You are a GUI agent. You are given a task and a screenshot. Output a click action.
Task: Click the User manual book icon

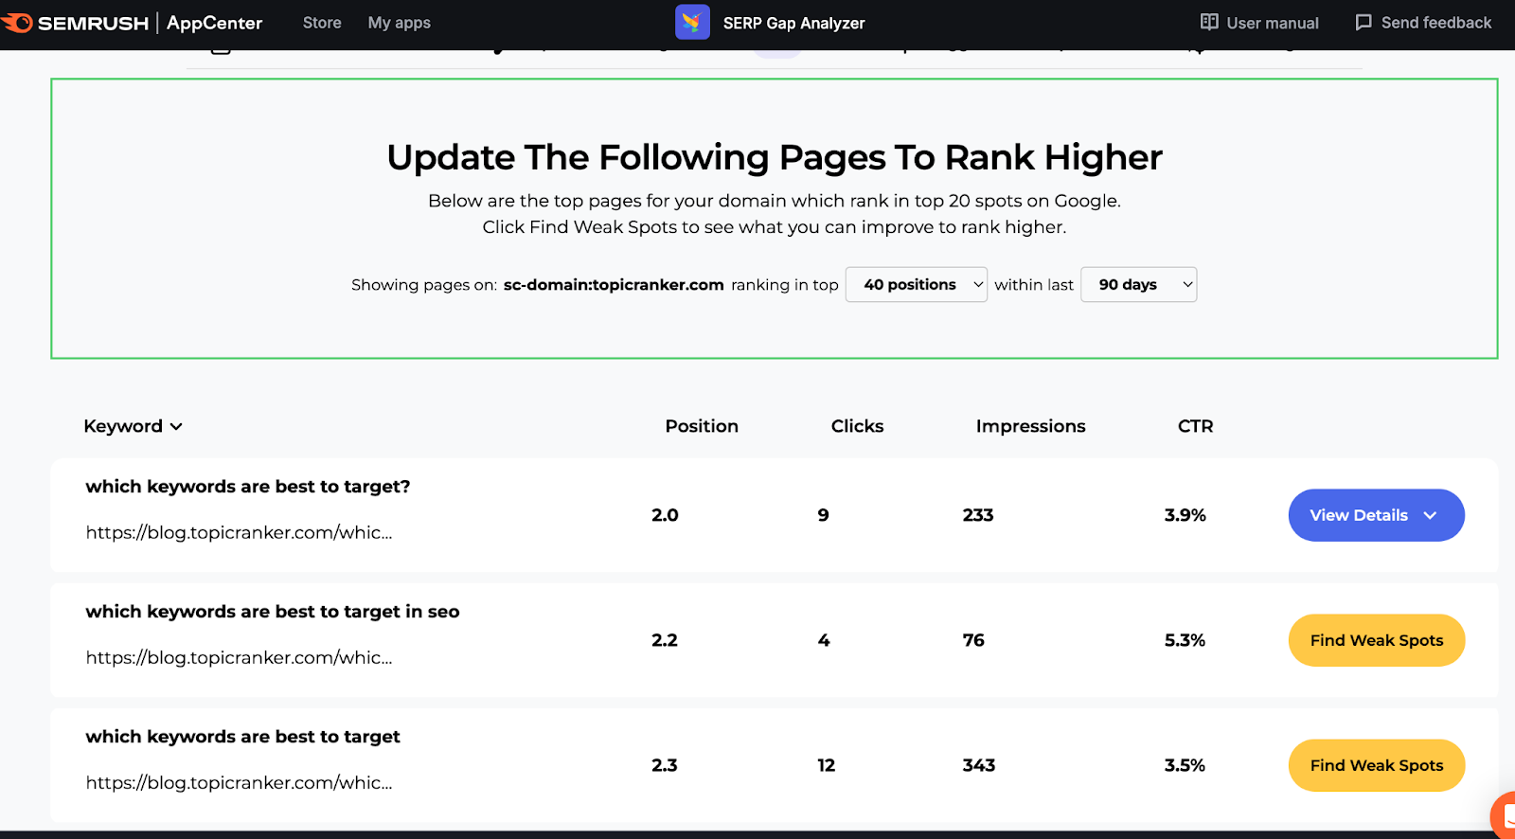[x=1209, y=22]
